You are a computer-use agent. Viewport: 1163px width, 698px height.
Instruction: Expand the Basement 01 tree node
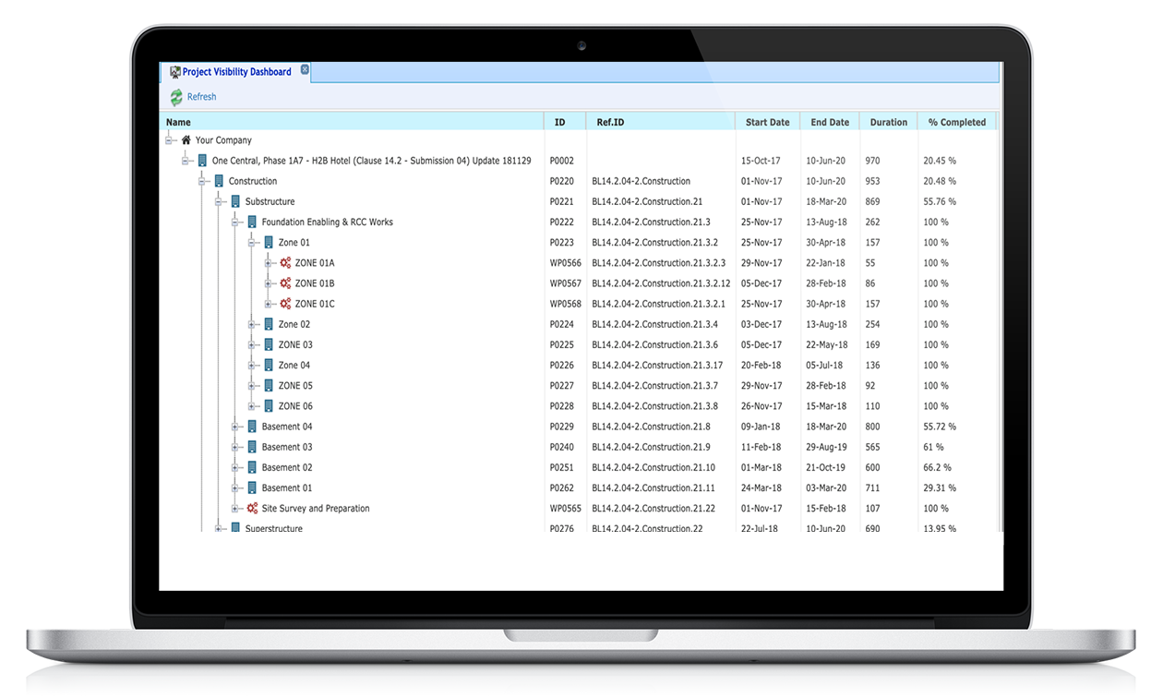point(235,487)
